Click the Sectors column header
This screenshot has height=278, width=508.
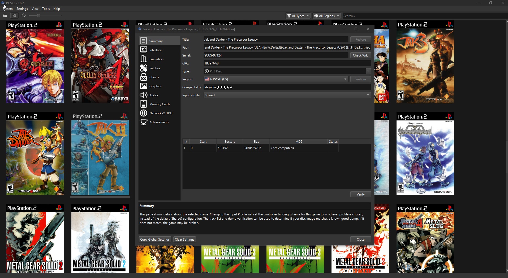pyautogui.click(x=230, y=141)
